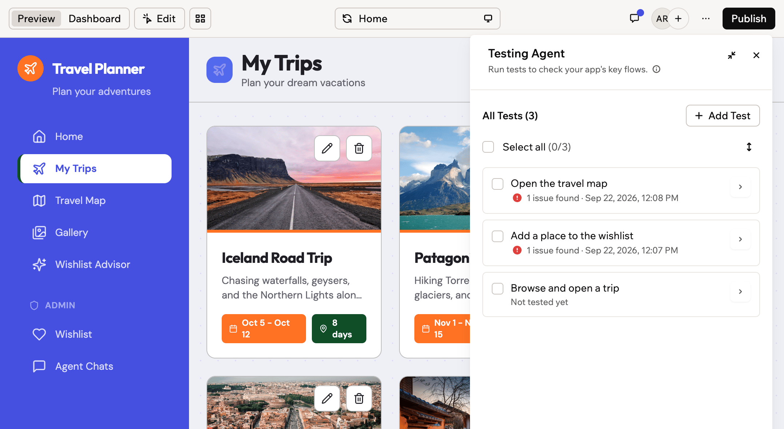Click the Add Test button

click(723, 116)
